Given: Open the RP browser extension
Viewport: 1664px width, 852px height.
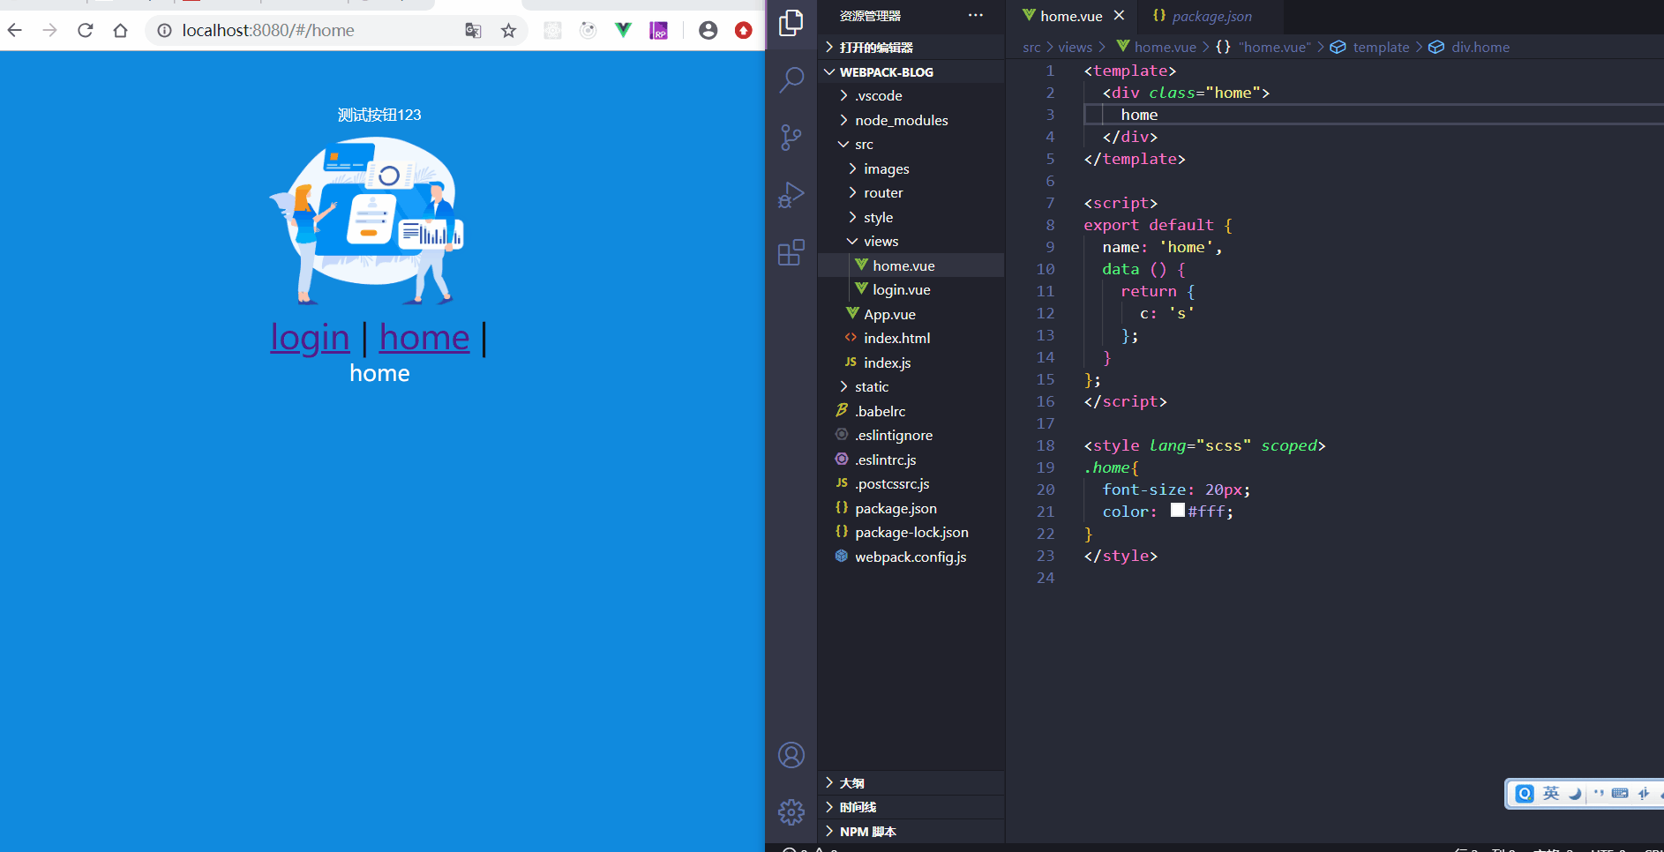Looking at the screenshot, I should point(659,30).
